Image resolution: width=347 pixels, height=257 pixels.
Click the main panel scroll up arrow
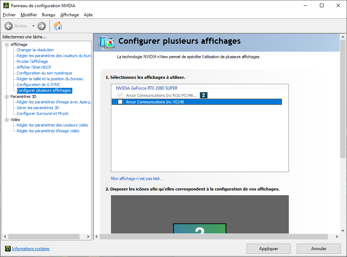tap(343, 37)
